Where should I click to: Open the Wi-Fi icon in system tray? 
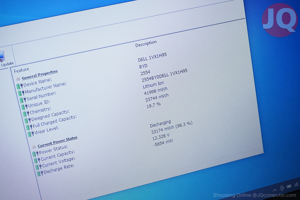[x=297, y=184]
